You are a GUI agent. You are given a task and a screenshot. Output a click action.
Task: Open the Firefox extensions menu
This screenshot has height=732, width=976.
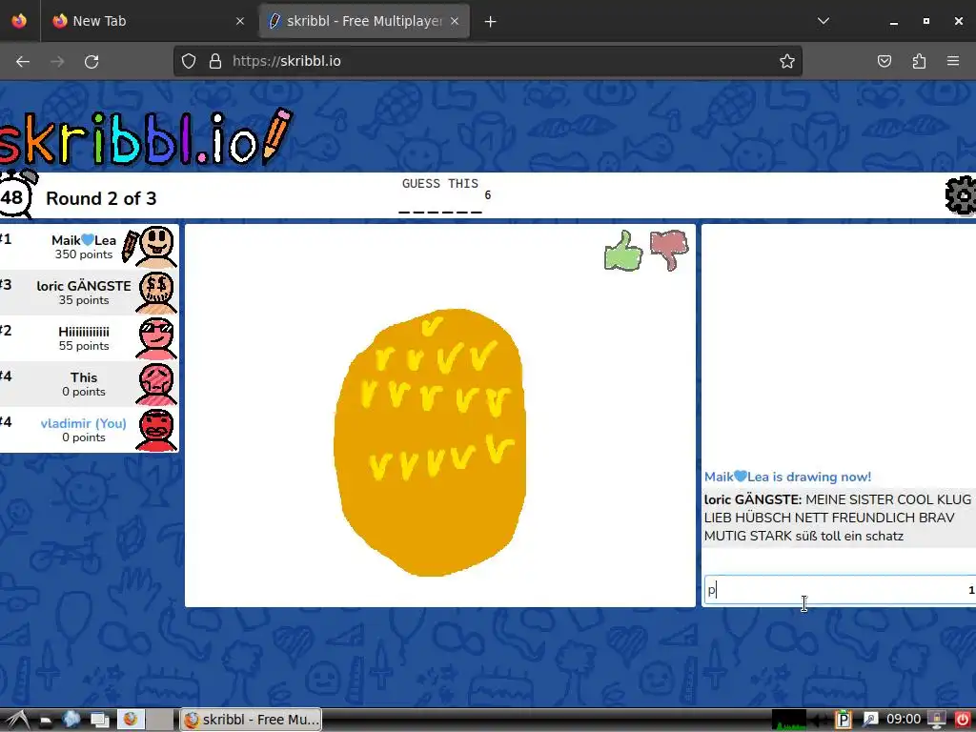coord(919,61)
